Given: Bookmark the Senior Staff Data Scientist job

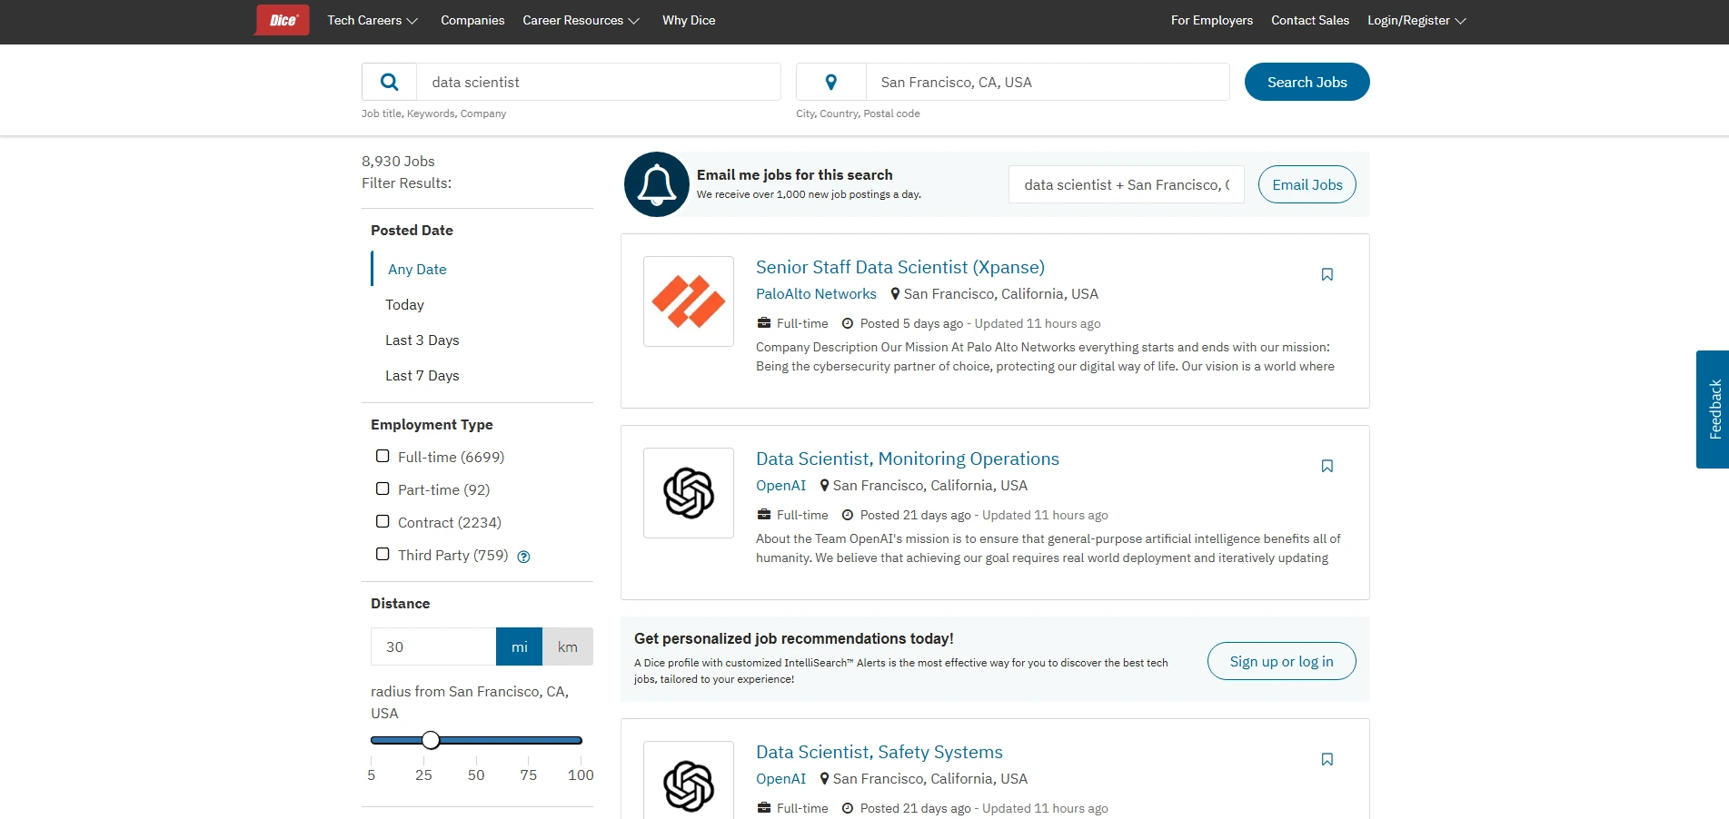Looking at the screenshot, I should pyautogui.click(x=1327, y=274).
